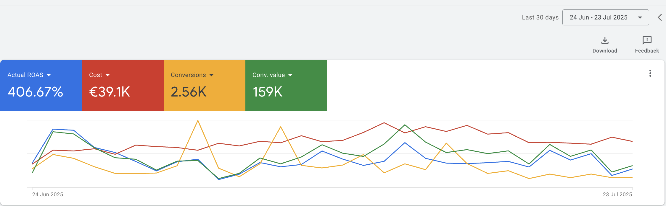Image resolution: width=666 pixels, height=206 pixels.
Task: Click the left chevron beside date picker
Action: coord(660,17)
